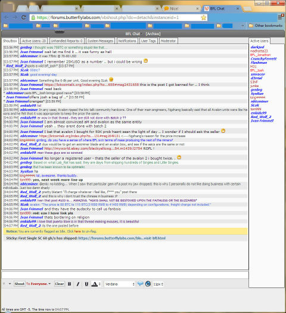286x313 pixels.
Task: Open the Unhandled Reports: 0 tab
Action: [x=67, y=41]
